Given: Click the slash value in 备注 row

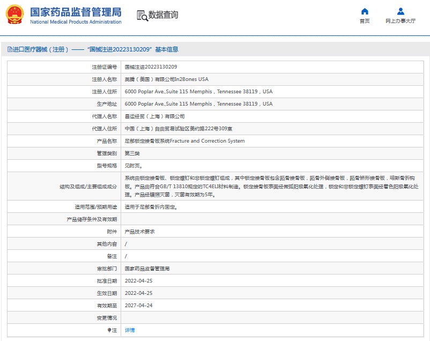Looking at the screenshot, I should (126, 256).
